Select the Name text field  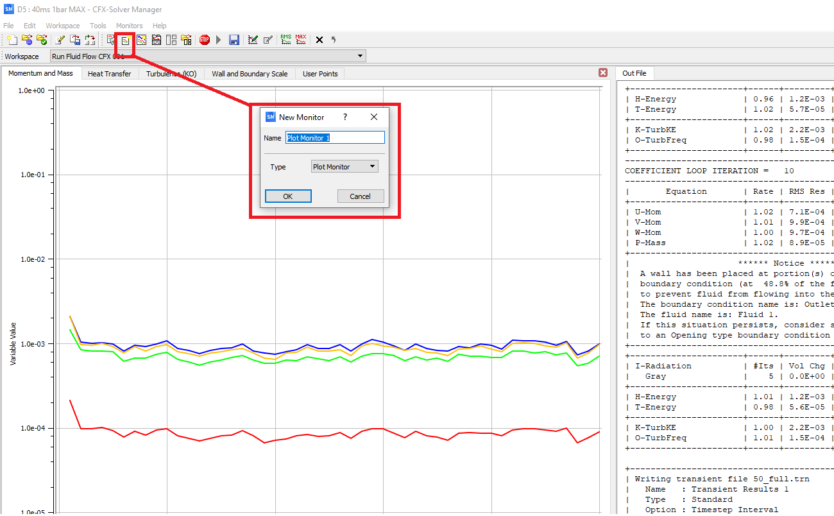click(334, 137)
